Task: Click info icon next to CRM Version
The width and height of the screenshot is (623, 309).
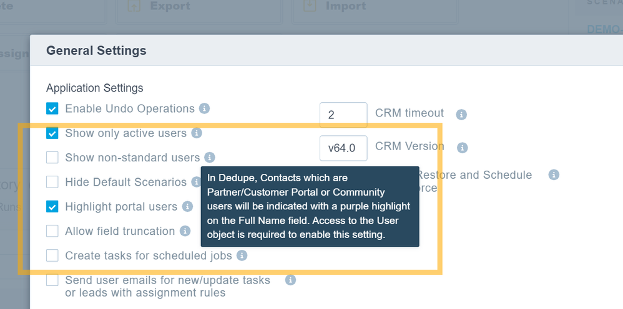Action: tap(462, 148)
